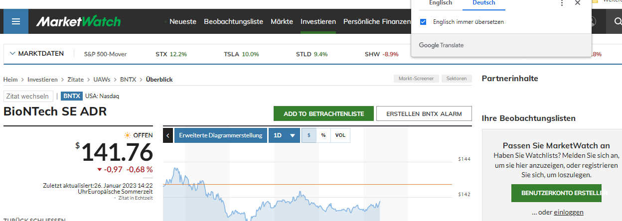Switch chart to percent mode
Viewport: 622px width, 221px height.
pyautogui.click(x=323, y=135)
